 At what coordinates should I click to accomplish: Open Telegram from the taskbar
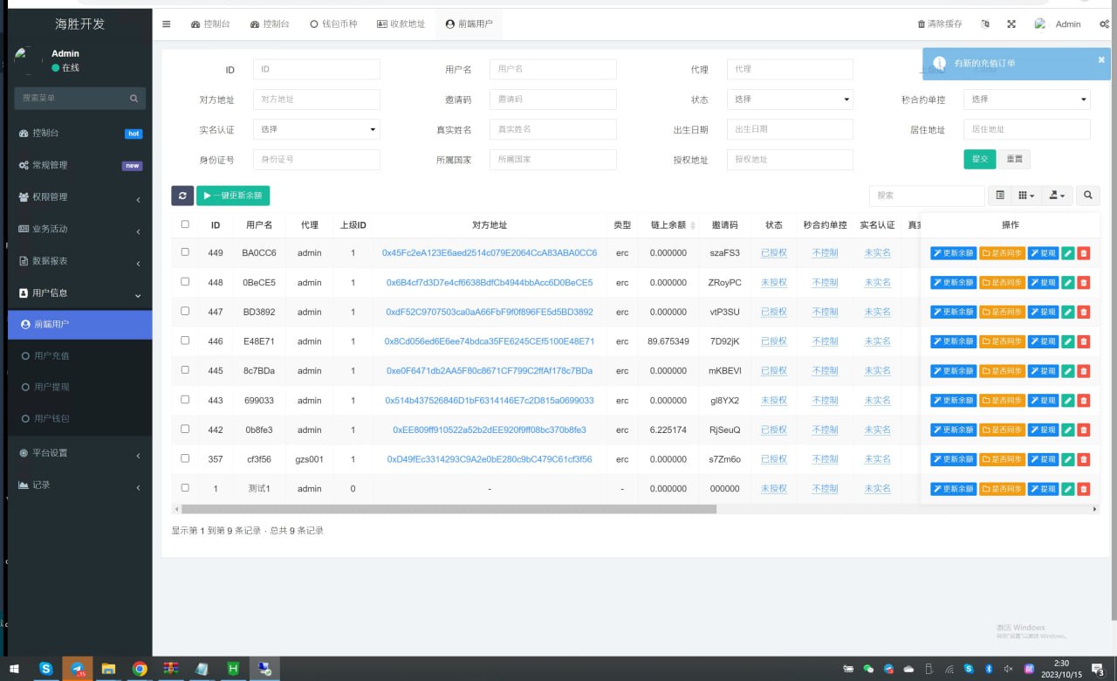[78, 669]
